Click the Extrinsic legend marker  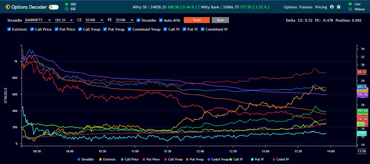point(101,159)
